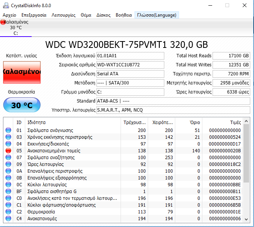
Task: Click the status icon for attribute C0
Action: (x=8, y=198)
